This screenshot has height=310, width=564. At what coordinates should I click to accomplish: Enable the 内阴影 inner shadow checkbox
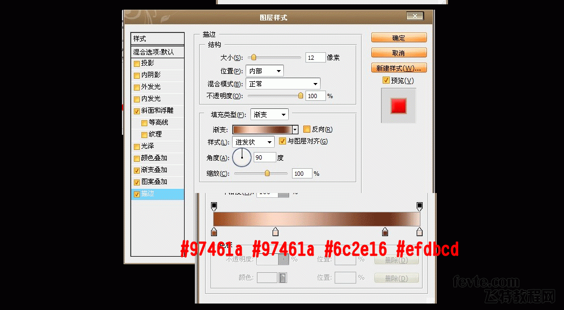tap(137, 76)
